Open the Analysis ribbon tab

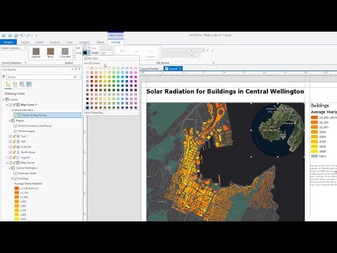point(55,42)
